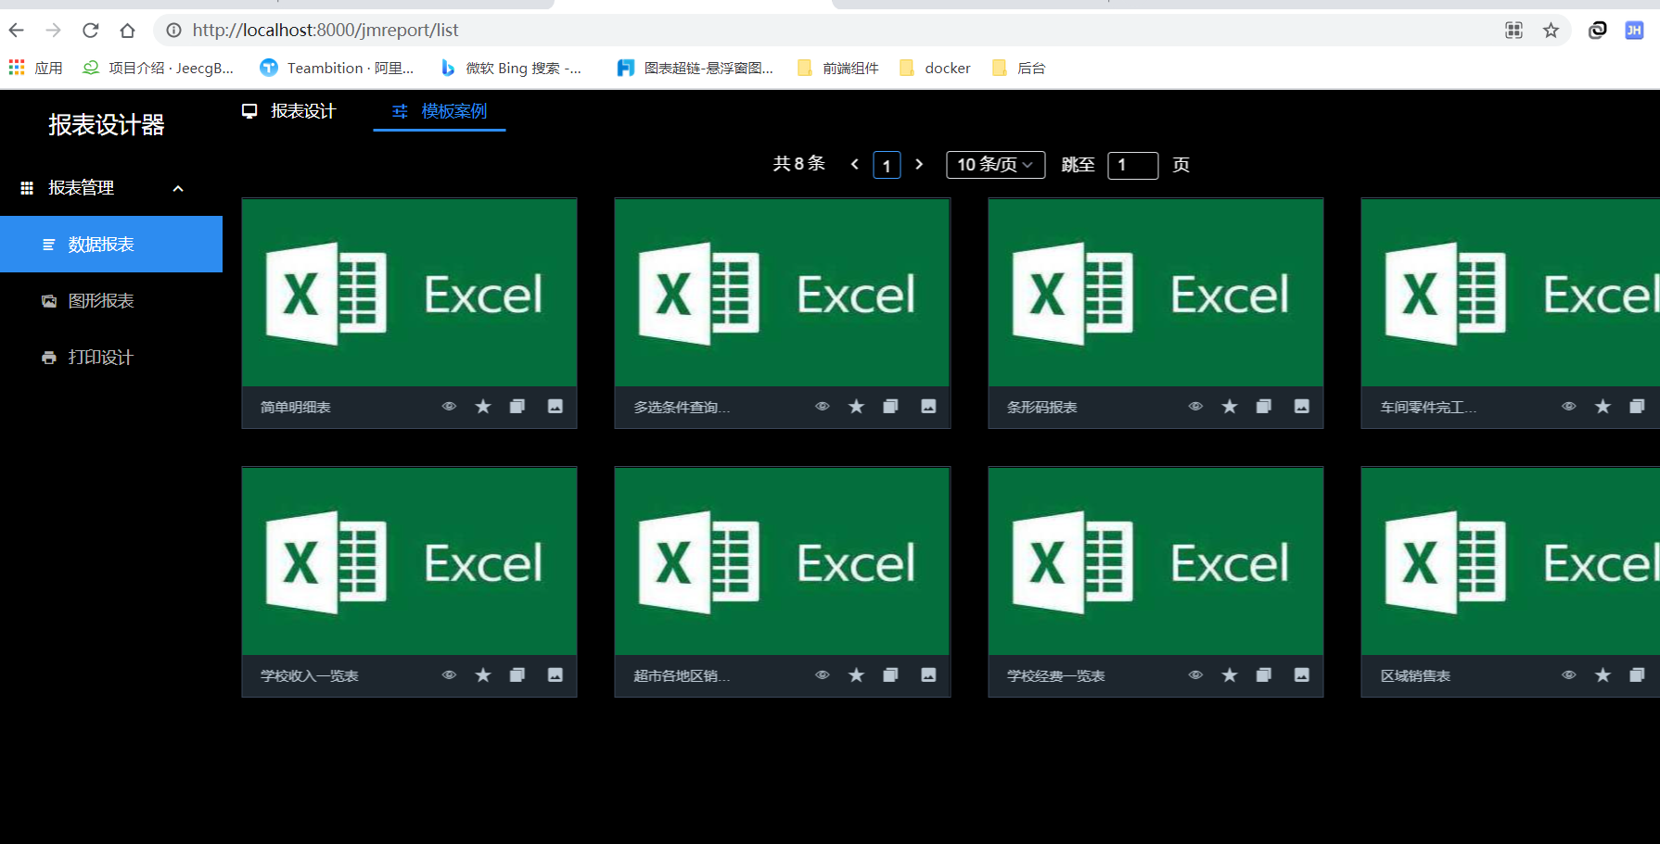The image size is (1660, 844).
Task: Preview the 条形码报表 template eye icon
Action: click(1195, 407)
